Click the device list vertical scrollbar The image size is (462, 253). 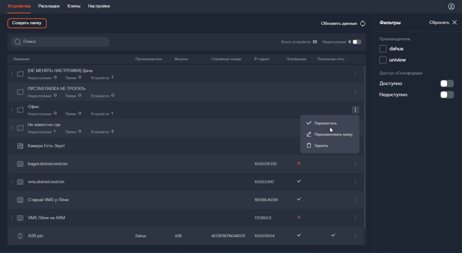point(365,147)
